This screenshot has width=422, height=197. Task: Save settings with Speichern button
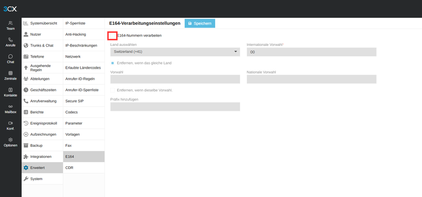[x=200, y=23]
